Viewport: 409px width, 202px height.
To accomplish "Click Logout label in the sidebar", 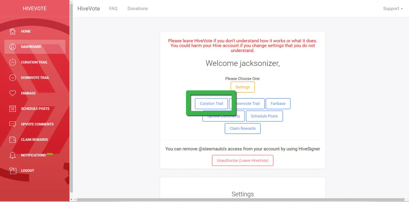I will (x=27, y=171).
